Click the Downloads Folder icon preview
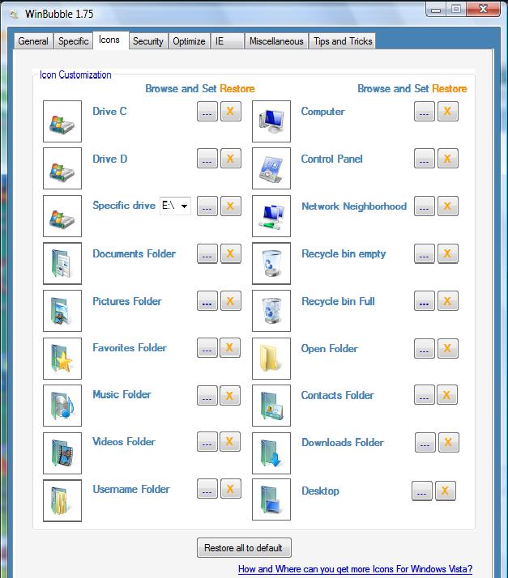Image resolution: width=508 pixels, height=578 pixels. coord(271,453)
